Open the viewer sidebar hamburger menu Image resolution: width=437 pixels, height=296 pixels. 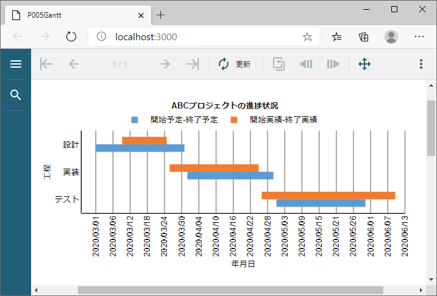16,64
